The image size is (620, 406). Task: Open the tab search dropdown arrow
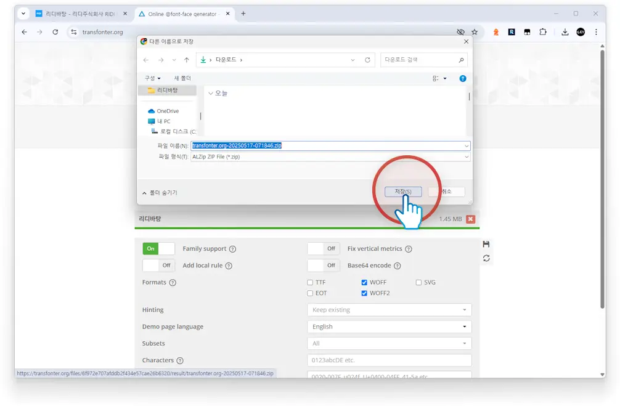[23, 14]
